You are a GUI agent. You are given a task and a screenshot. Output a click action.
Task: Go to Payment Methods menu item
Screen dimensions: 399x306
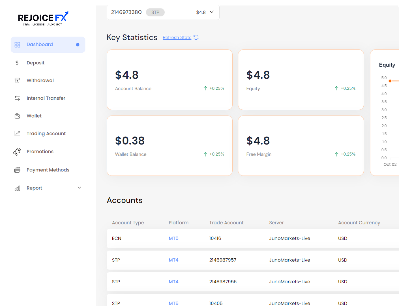[x=48, y=170]
